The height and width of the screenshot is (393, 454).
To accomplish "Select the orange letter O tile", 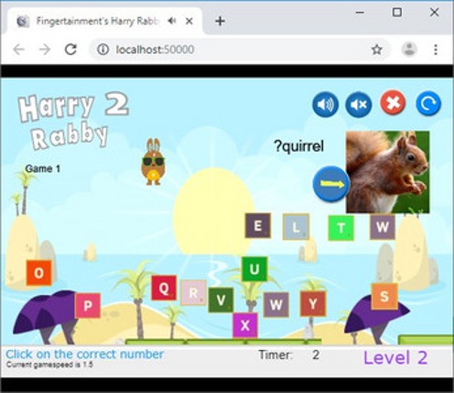I will [38, 272].
